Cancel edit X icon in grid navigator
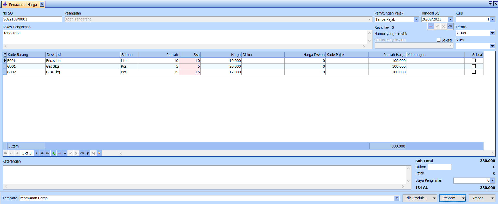This screenshot has width=498, height=204. point(76,153)
